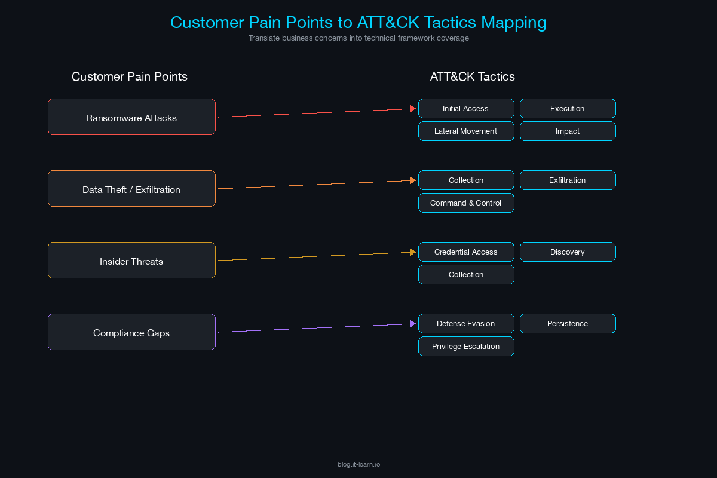The height and width of the screenshot is (478, 717).
Task: Click the red arrow from Ransomware Attacks
Action: click(x=317, y=112)
